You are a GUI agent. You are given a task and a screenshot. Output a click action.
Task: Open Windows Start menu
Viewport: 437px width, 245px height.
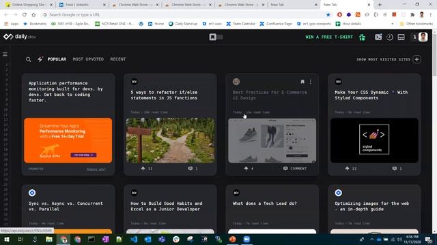tap(6, 239)
